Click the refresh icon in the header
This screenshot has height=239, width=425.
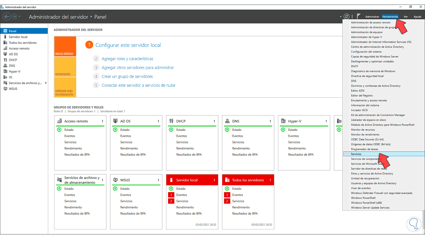(347, 17)
